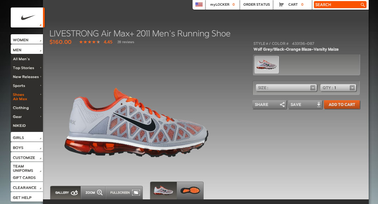This screenshot has height=204, width=378.
Task: Save shoe to locker
Action: tap(305, 104)
